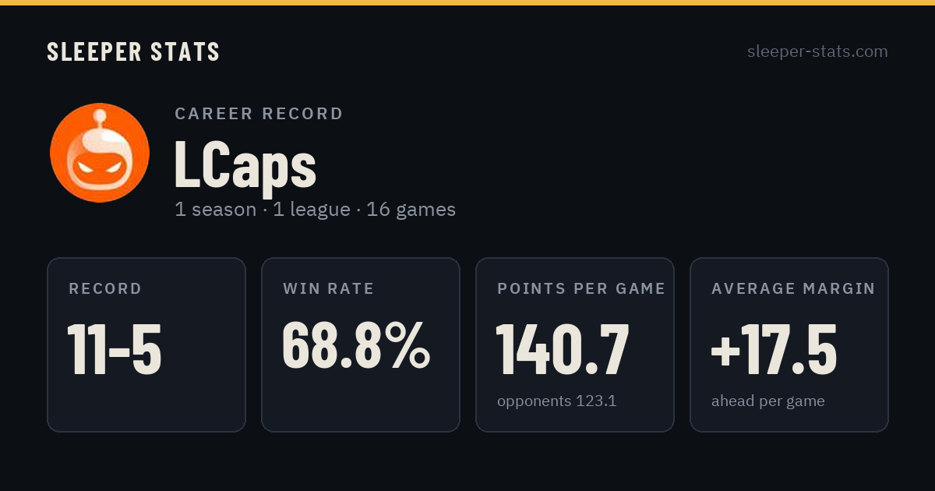Click the 140.7 points value

563,349
